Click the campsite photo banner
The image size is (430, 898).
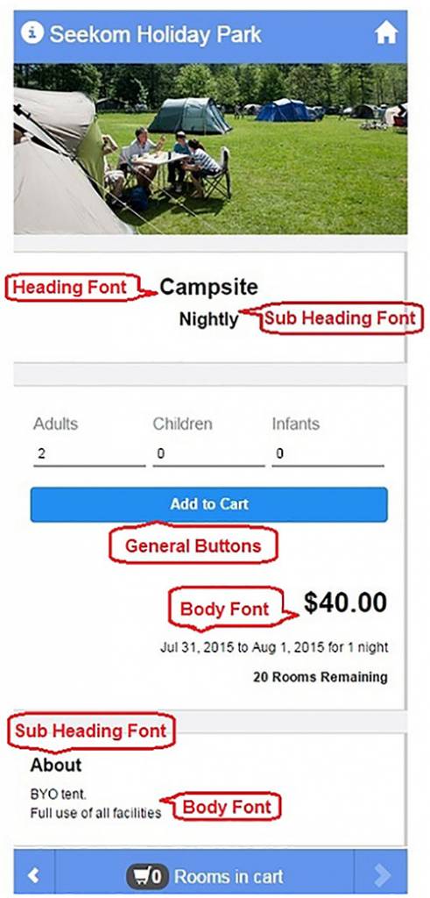click(210, 149)
